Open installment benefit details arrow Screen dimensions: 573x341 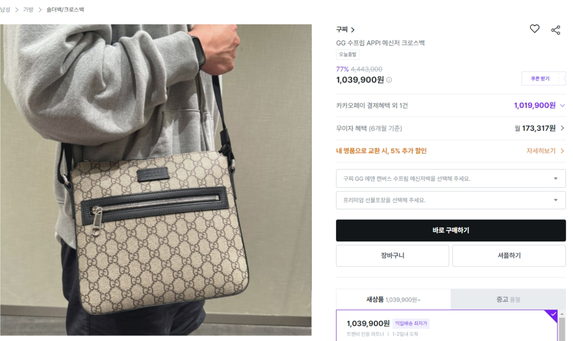(562, 128)
